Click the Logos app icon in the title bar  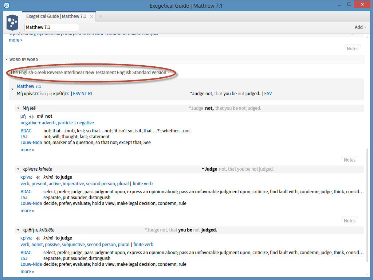(7, 5)
